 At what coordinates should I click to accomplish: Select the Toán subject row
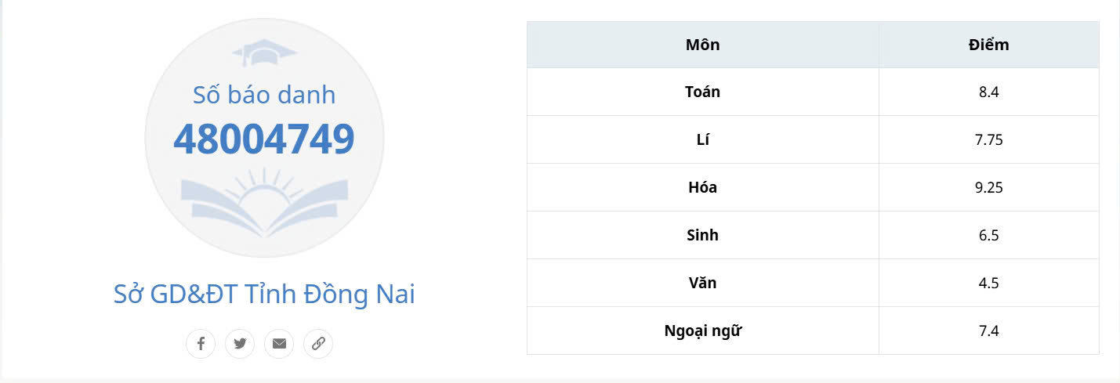[x=702, y=92]
